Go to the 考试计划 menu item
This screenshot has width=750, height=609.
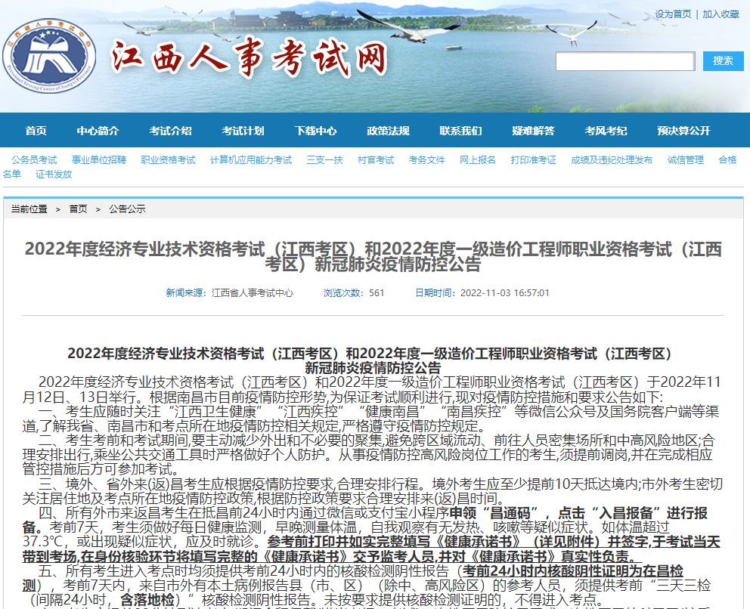click(243, 131)
